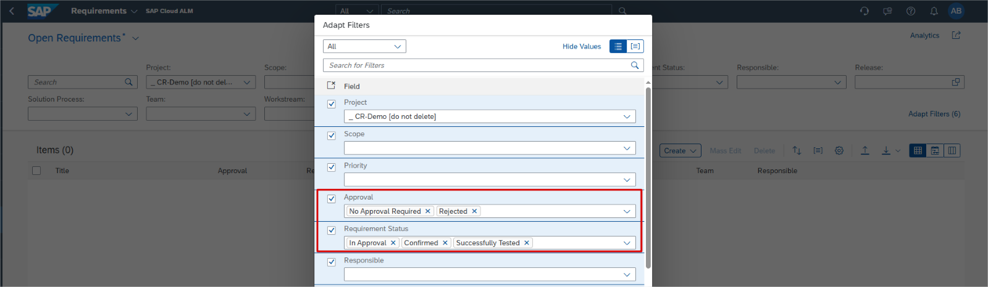
Task: Click the Adapt Filters (6) link
Action: (934, 114)
